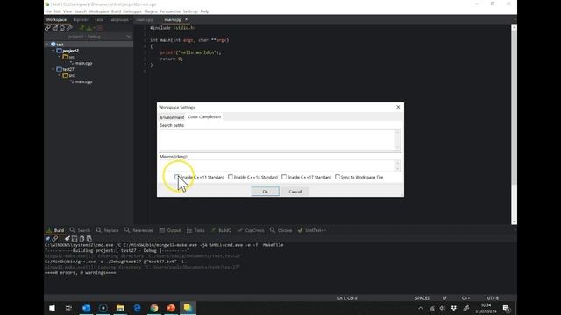Click the clear (broom) icon in Build toolbar
The width and height of the screenshot is (561, 315).
tap(67, 239)
